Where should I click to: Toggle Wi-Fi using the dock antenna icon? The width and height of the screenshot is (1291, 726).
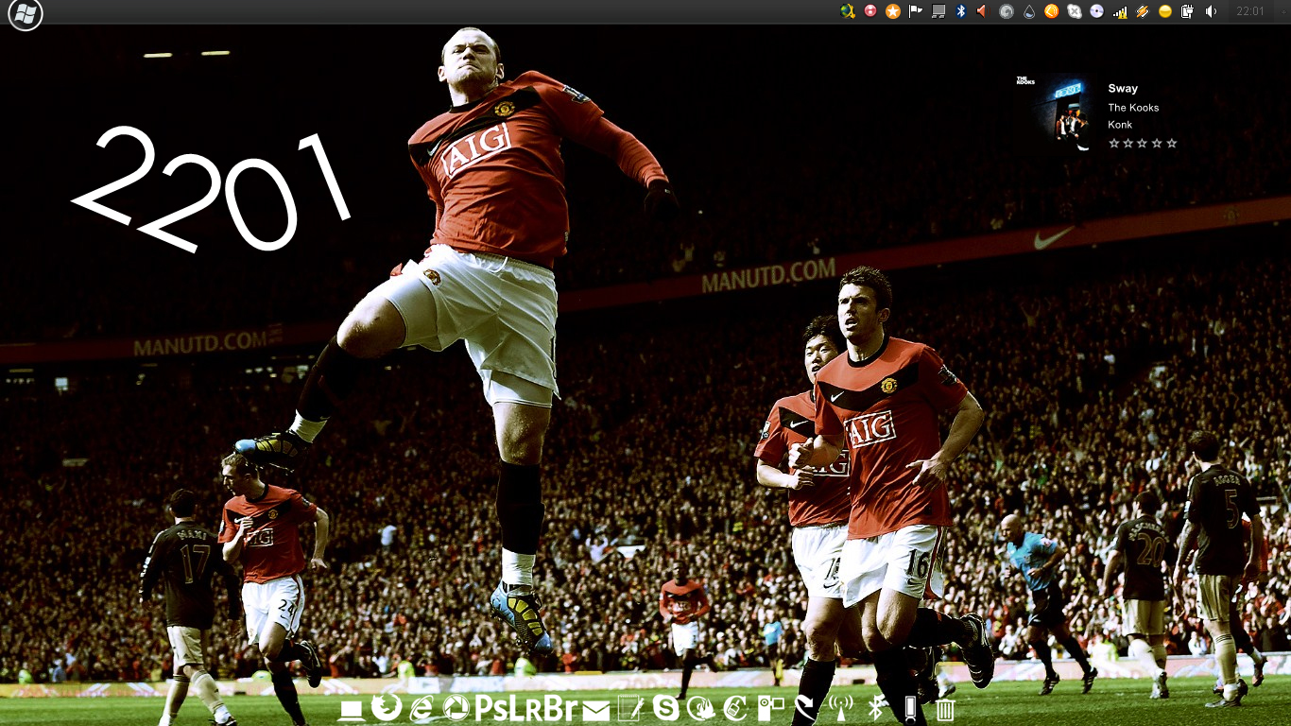tap(839, 708)
